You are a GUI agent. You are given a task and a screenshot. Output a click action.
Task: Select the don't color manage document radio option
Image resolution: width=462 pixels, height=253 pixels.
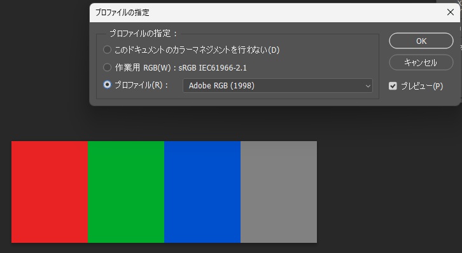pyautogui.click(x=108, y=50)
